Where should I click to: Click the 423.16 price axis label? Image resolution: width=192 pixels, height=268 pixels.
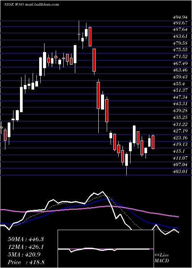pos(180,138)
